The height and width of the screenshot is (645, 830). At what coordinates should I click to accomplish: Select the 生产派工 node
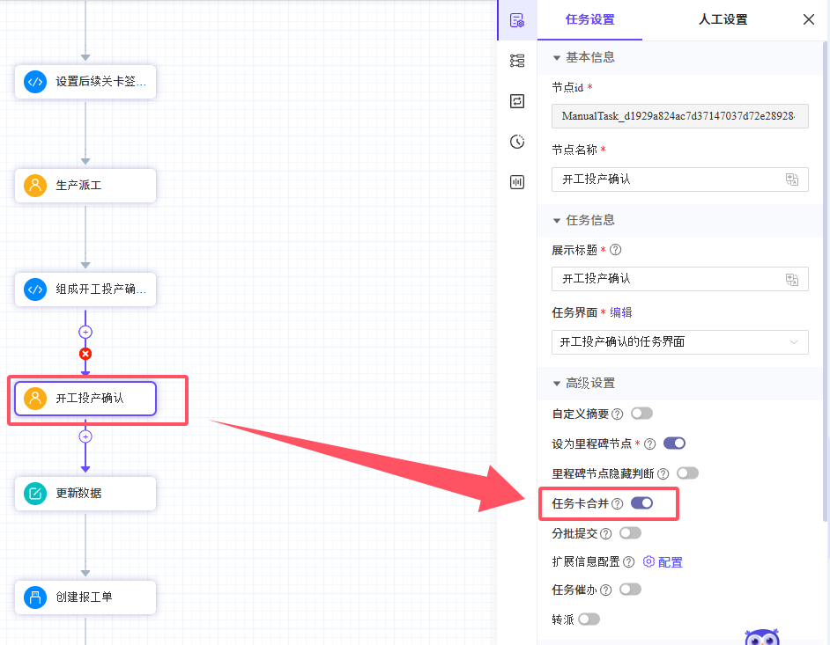click(85, 186)
